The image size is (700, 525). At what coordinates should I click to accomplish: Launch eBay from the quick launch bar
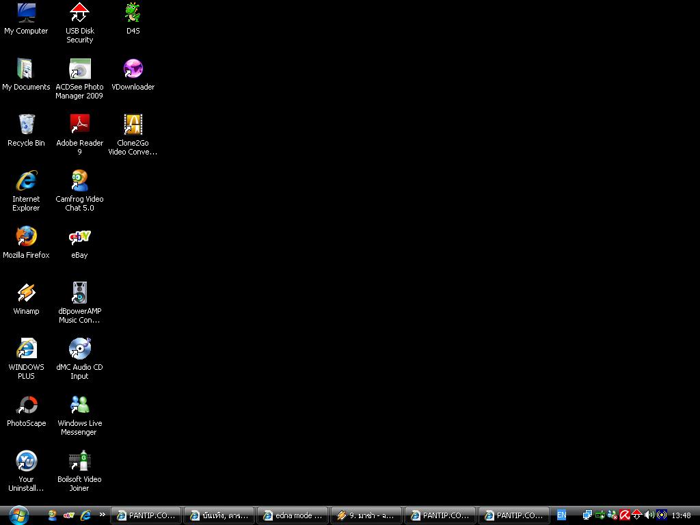[69, 515]
